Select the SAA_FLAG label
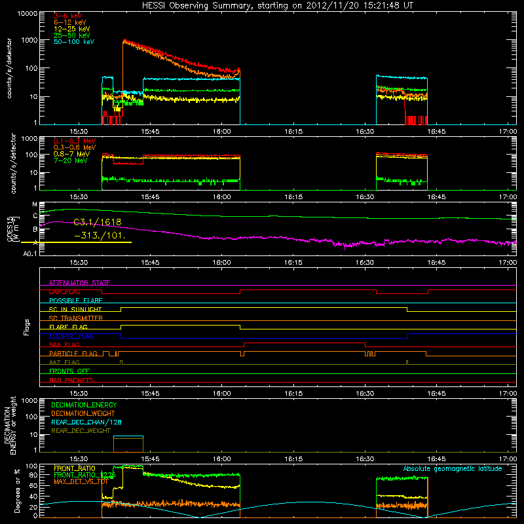This screenshot has width=524, height=524. pyautogui.click(x=64, y=345)
